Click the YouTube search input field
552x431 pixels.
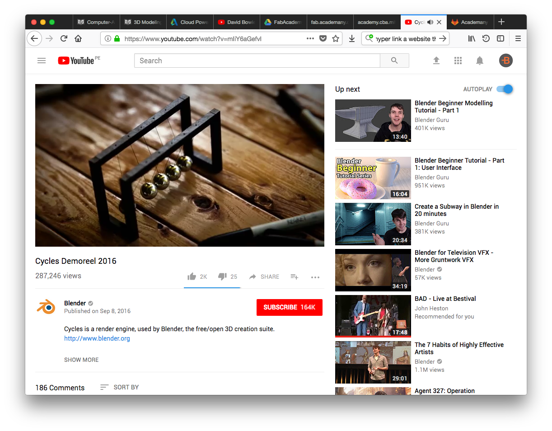pos(257,61)
